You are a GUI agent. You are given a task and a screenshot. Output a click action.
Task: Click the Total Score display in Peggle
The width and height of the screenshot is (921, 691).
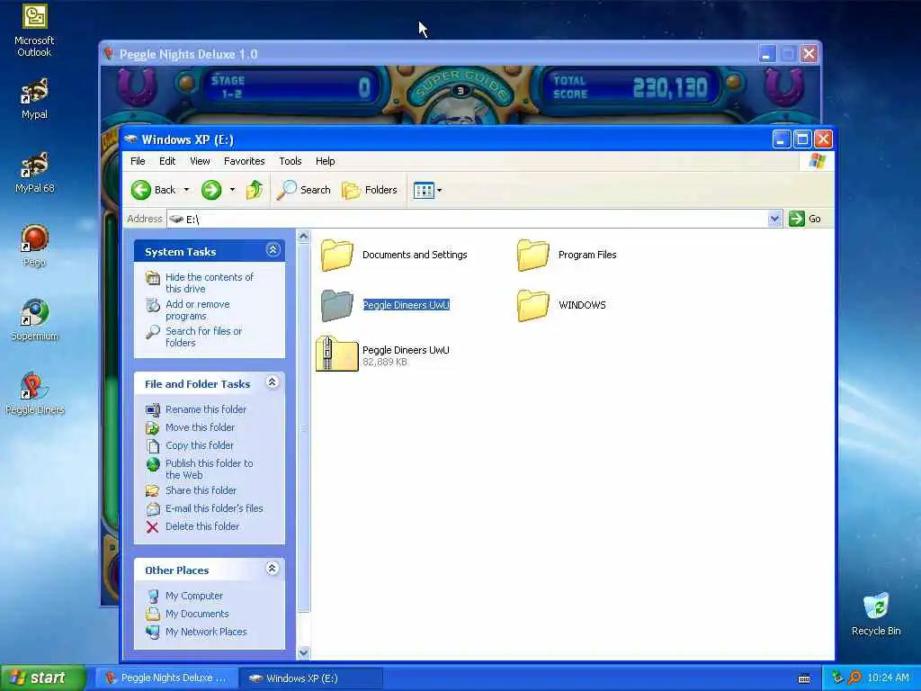click(x=629, y=87)
